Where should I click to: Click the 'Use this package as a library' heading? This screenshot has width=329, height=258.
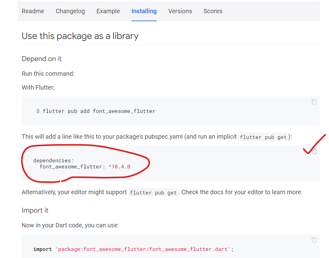(80, 36)
